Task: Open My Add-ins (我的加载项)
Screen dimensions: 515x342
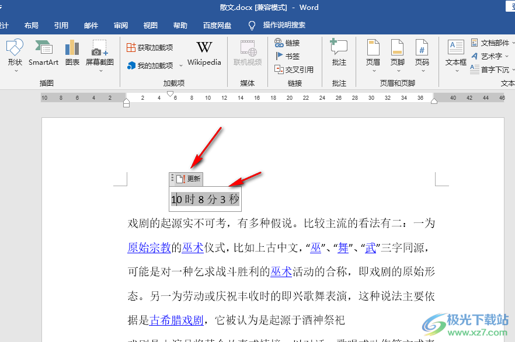Action: 149,65
